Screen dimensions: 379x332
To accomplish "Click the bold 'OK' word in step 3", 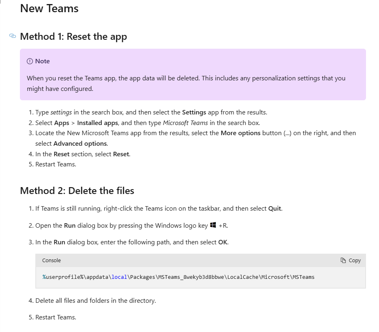I will point(223,242).
